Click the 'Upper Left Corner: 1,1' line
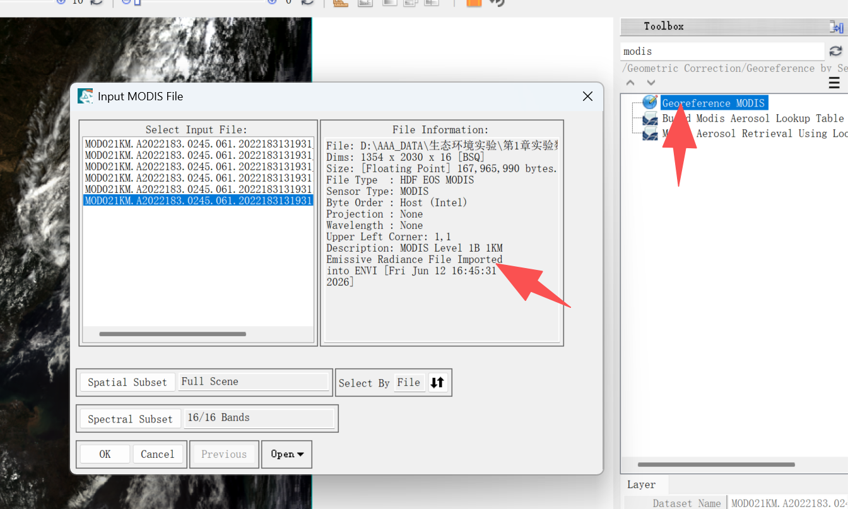 (389, 237)
